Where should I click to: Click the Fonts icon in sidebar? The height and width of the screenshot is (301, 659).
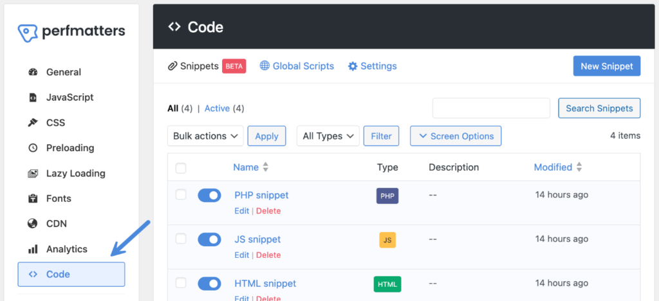[x=33, y=199]
